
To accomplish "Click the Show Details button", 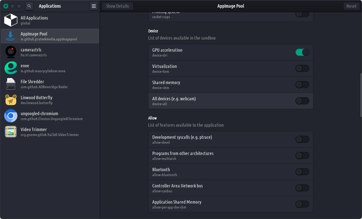I will [x=118, y=6].
